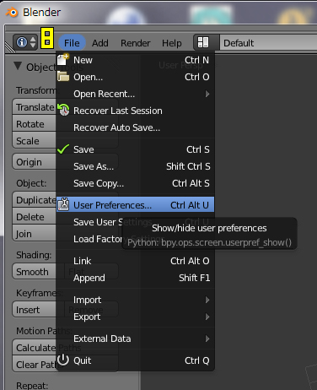Viewport: 317px width, 390px height.
Task: Click the yellow highlighted menu collapse icon
Action: pyautogui.click(x=47, y=38)
